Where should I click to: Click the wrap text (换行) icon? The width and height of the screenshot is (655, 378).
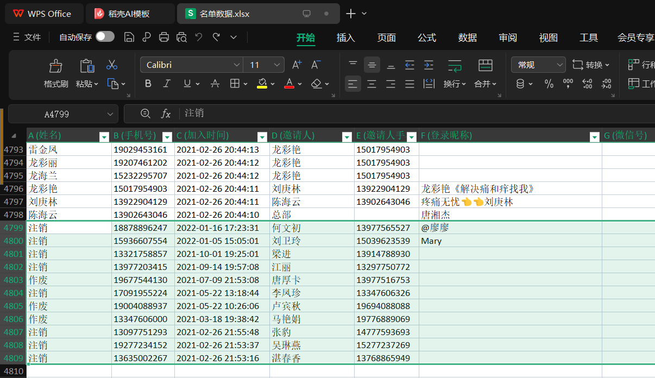[455, 66]
